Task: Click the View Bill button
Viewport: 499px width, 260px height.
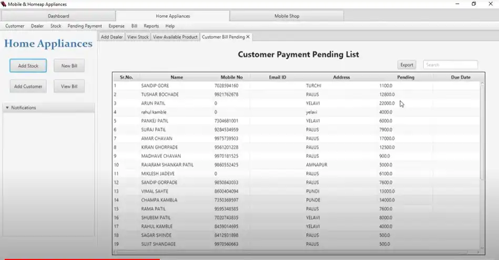Action: [69, 86]
